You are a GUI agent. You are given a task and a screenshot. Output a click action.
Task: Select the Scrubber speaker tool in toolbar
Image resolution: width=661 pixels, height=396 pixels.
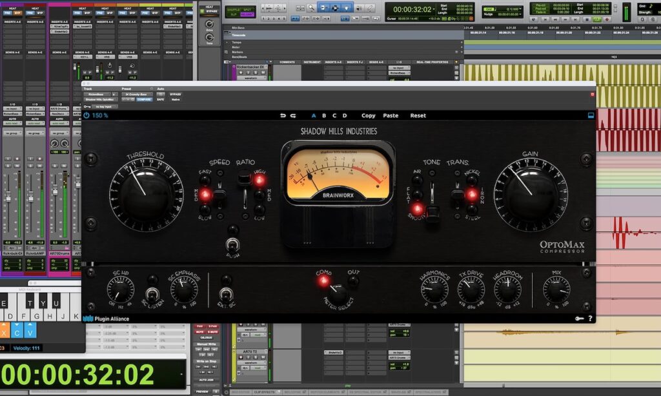pyautogui.click(x=359, y=8)
